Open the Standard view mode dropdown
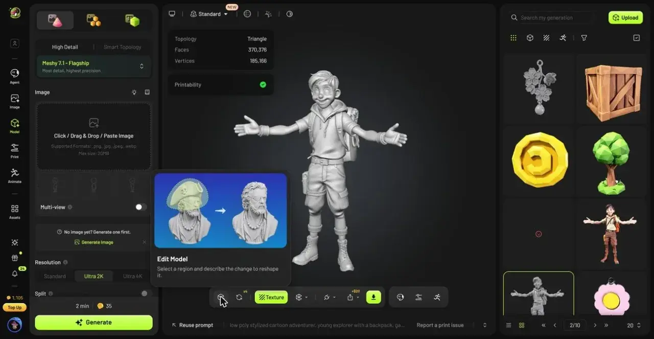This screenshot has height=339, width=654. 209,14
